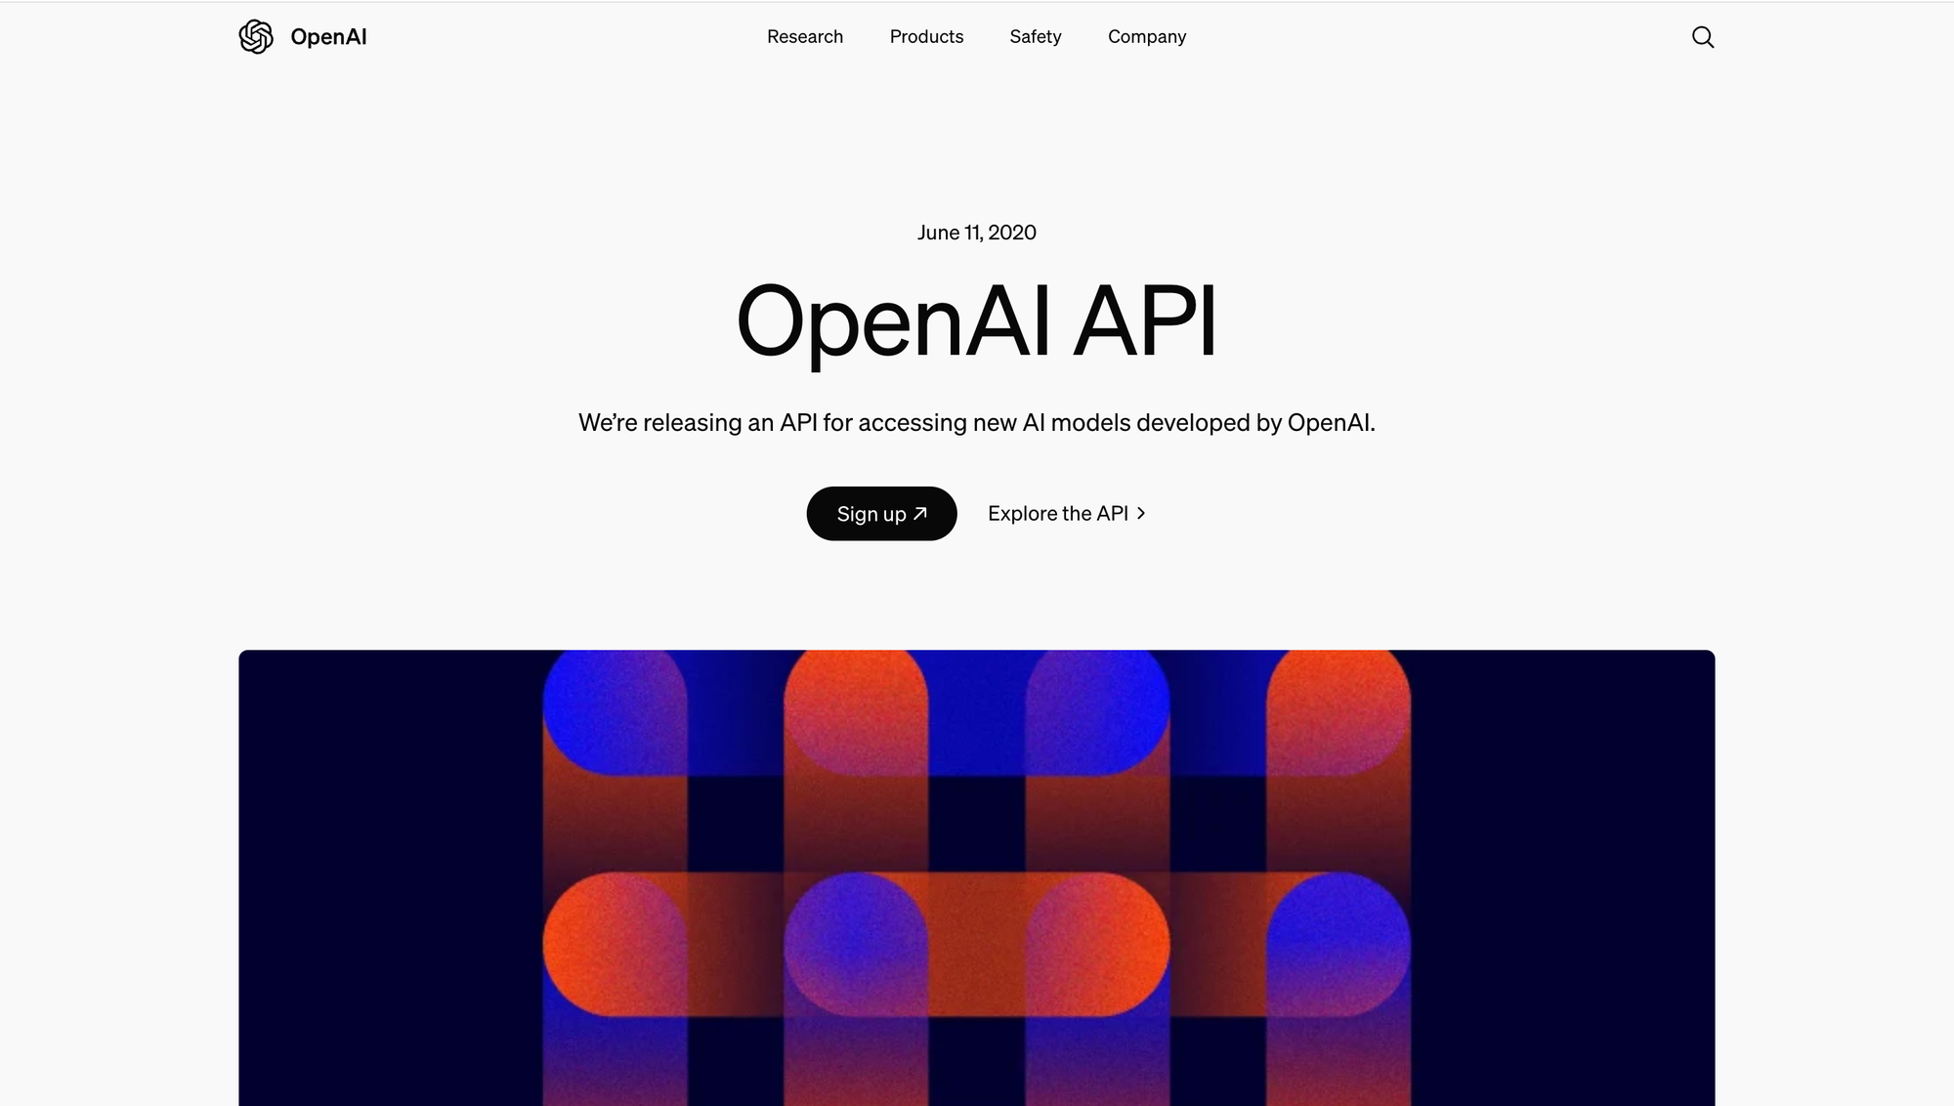
Task: Expand the Company dropdown menu
Action: (x=1147, y=36)
